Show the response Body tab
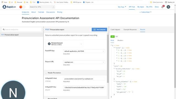The image size is (176, 99). pyautogui.click(x=112, y=40)
